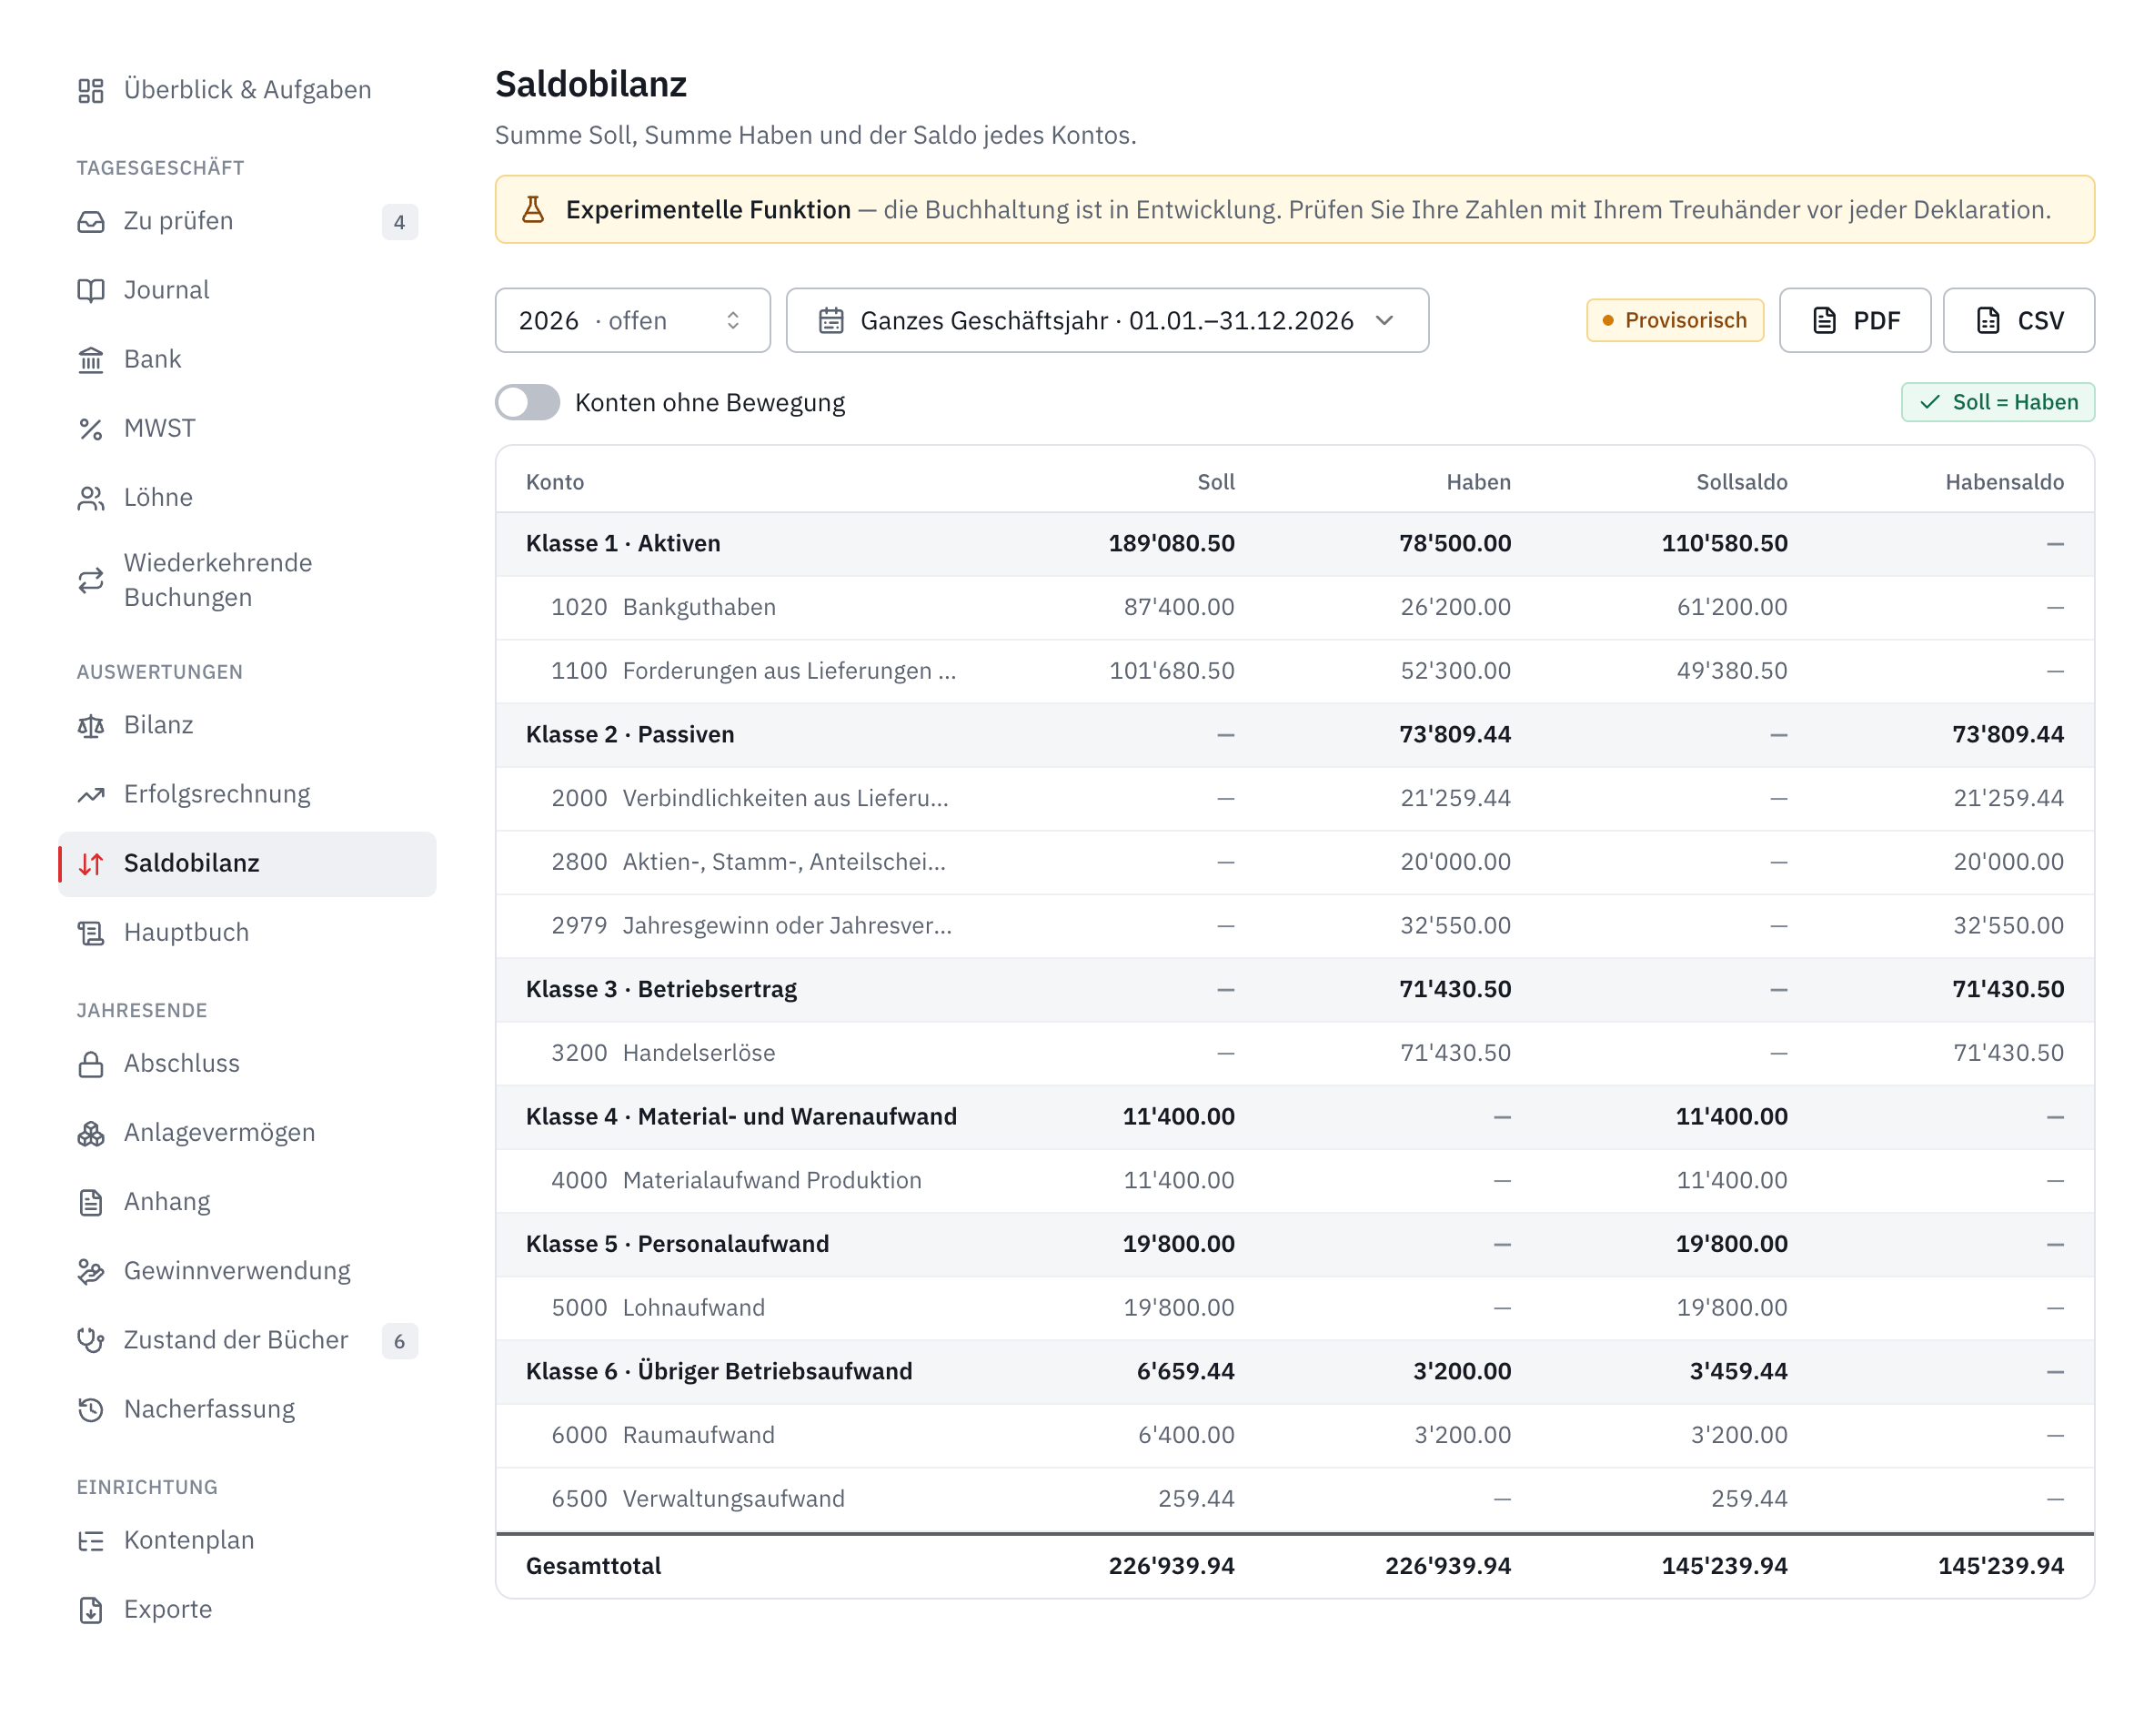Open the Kontenplan page
The image size is (2154, 1736).
[247, 1540]
